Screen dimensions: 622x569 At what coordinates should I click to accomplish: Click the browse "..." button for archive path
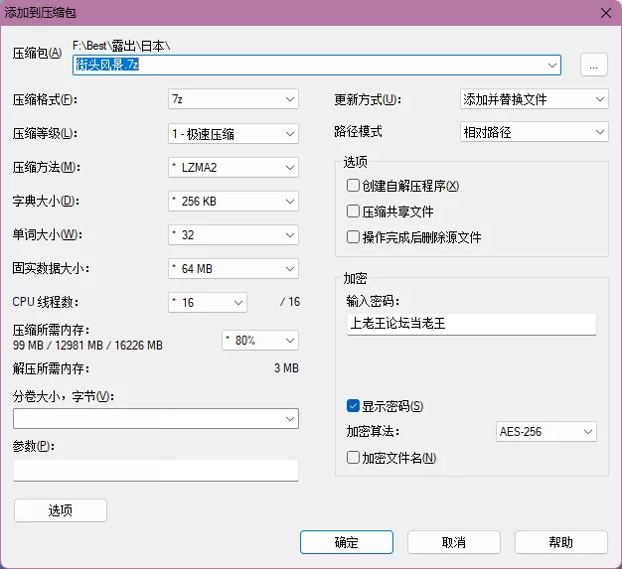coord(594,65)
